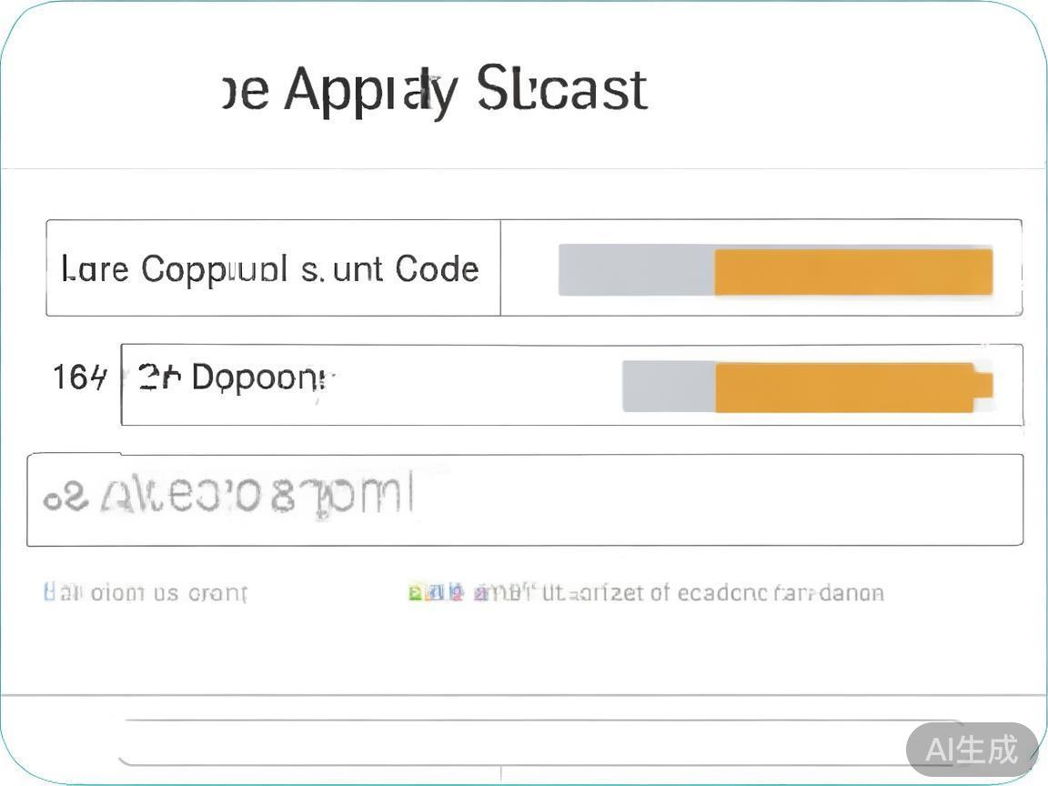Click the orange section of the "Dopoon" row bar
The height and width of the screenshot is (786, 1048).
click(x=844, y=387)
